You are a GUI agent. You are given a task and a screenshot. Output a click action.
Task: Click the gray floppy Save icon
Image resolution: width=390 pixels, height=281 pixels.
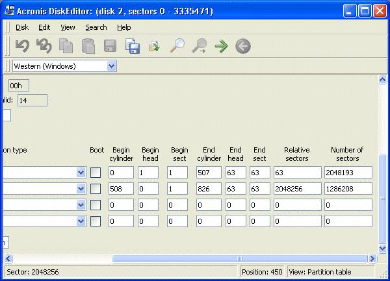pos(110,46)
